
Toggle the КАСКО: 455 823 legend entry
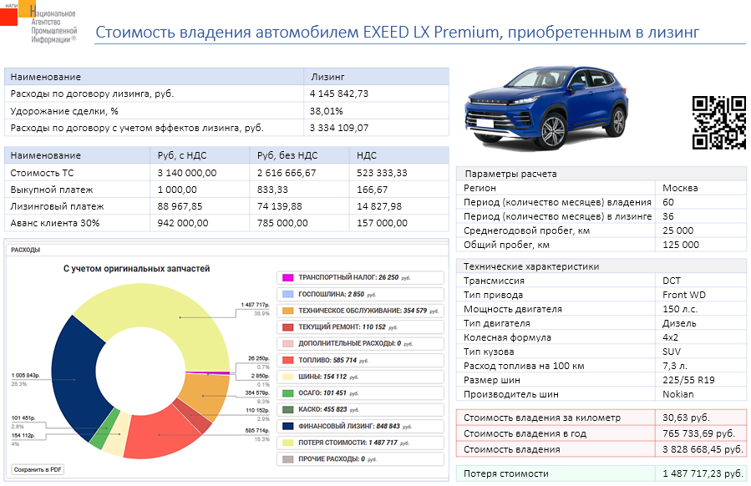coord(360,410)
